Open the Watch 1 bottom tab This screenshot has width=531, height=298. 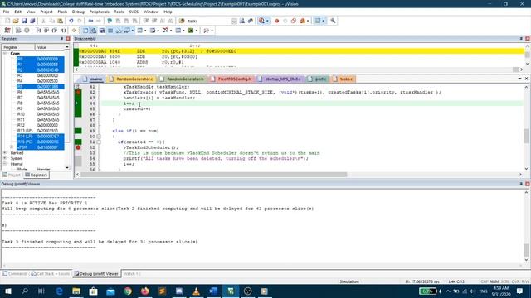click(x=131, y=274)
